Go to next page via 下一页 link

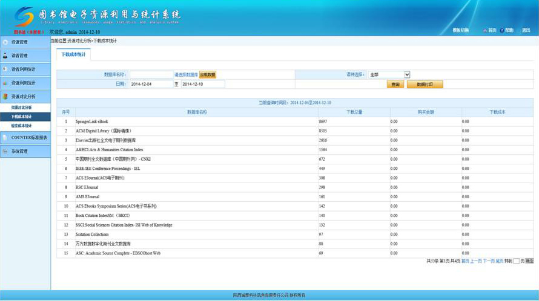pos(489,261)
